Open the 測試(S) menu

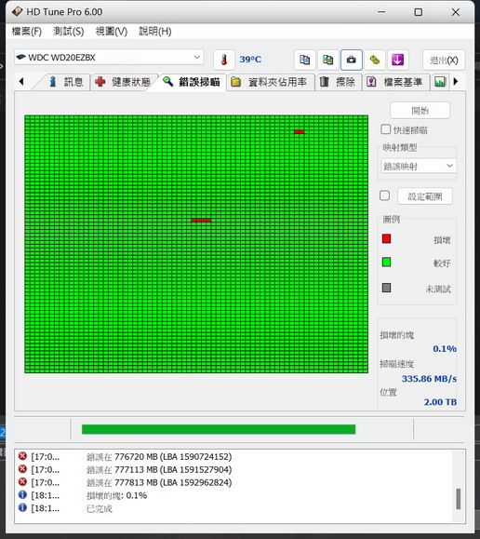click(69, 32)
